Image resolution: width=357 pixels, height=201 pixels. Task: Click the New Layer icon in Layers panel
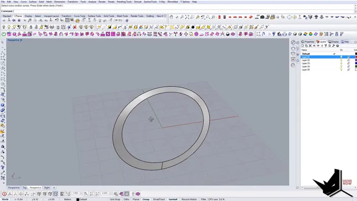(x=302, y=46)
